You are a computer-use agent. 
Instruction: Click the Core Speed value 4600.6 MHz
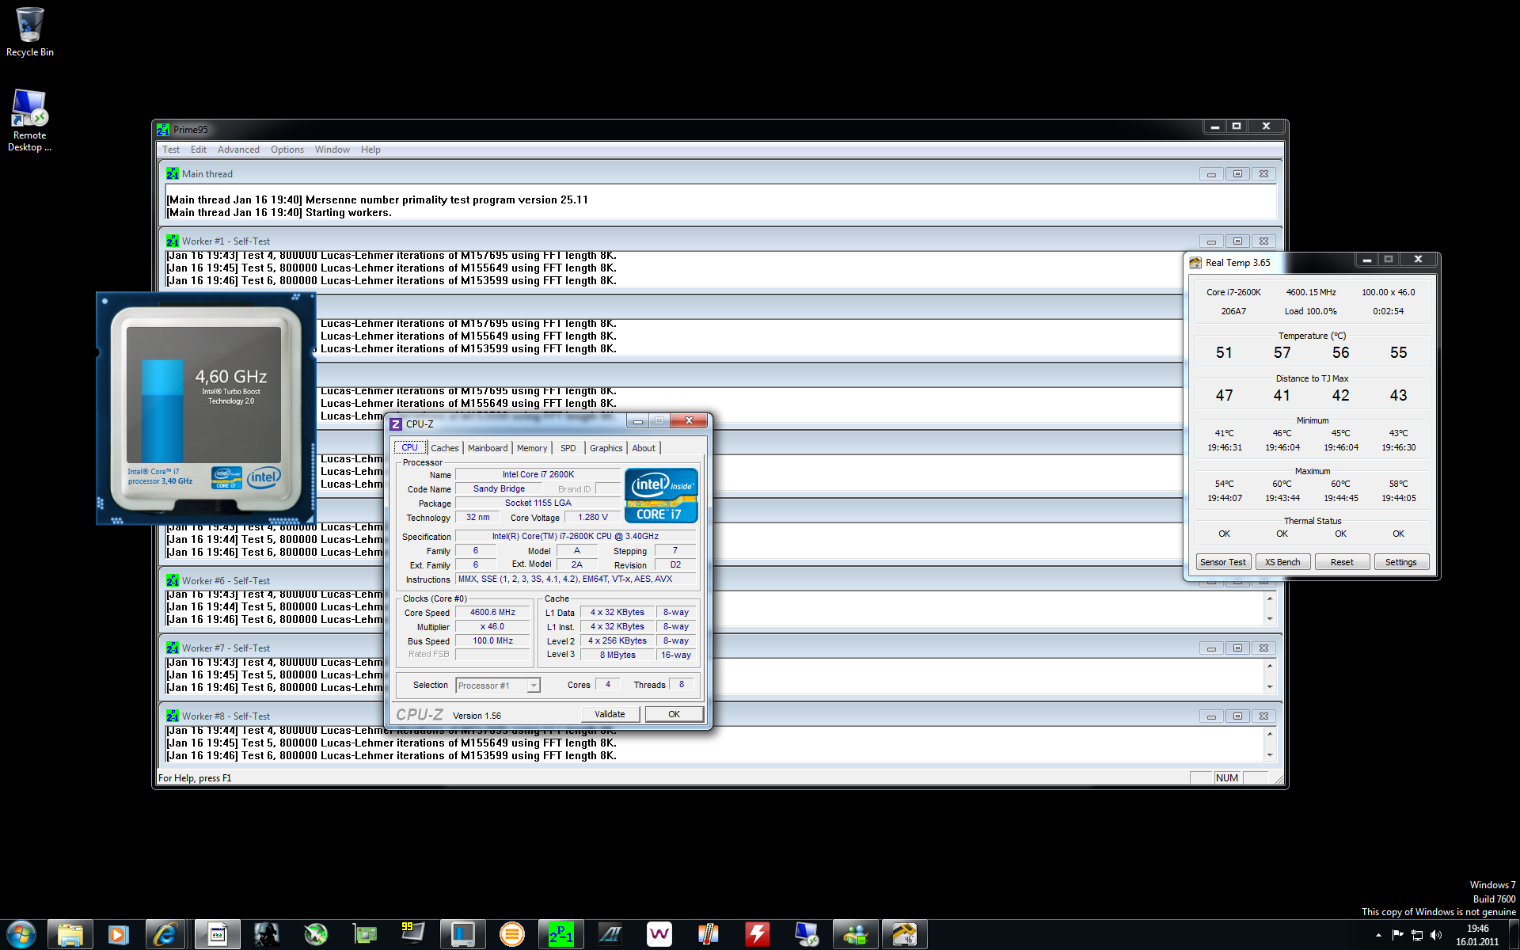(492, 612)
